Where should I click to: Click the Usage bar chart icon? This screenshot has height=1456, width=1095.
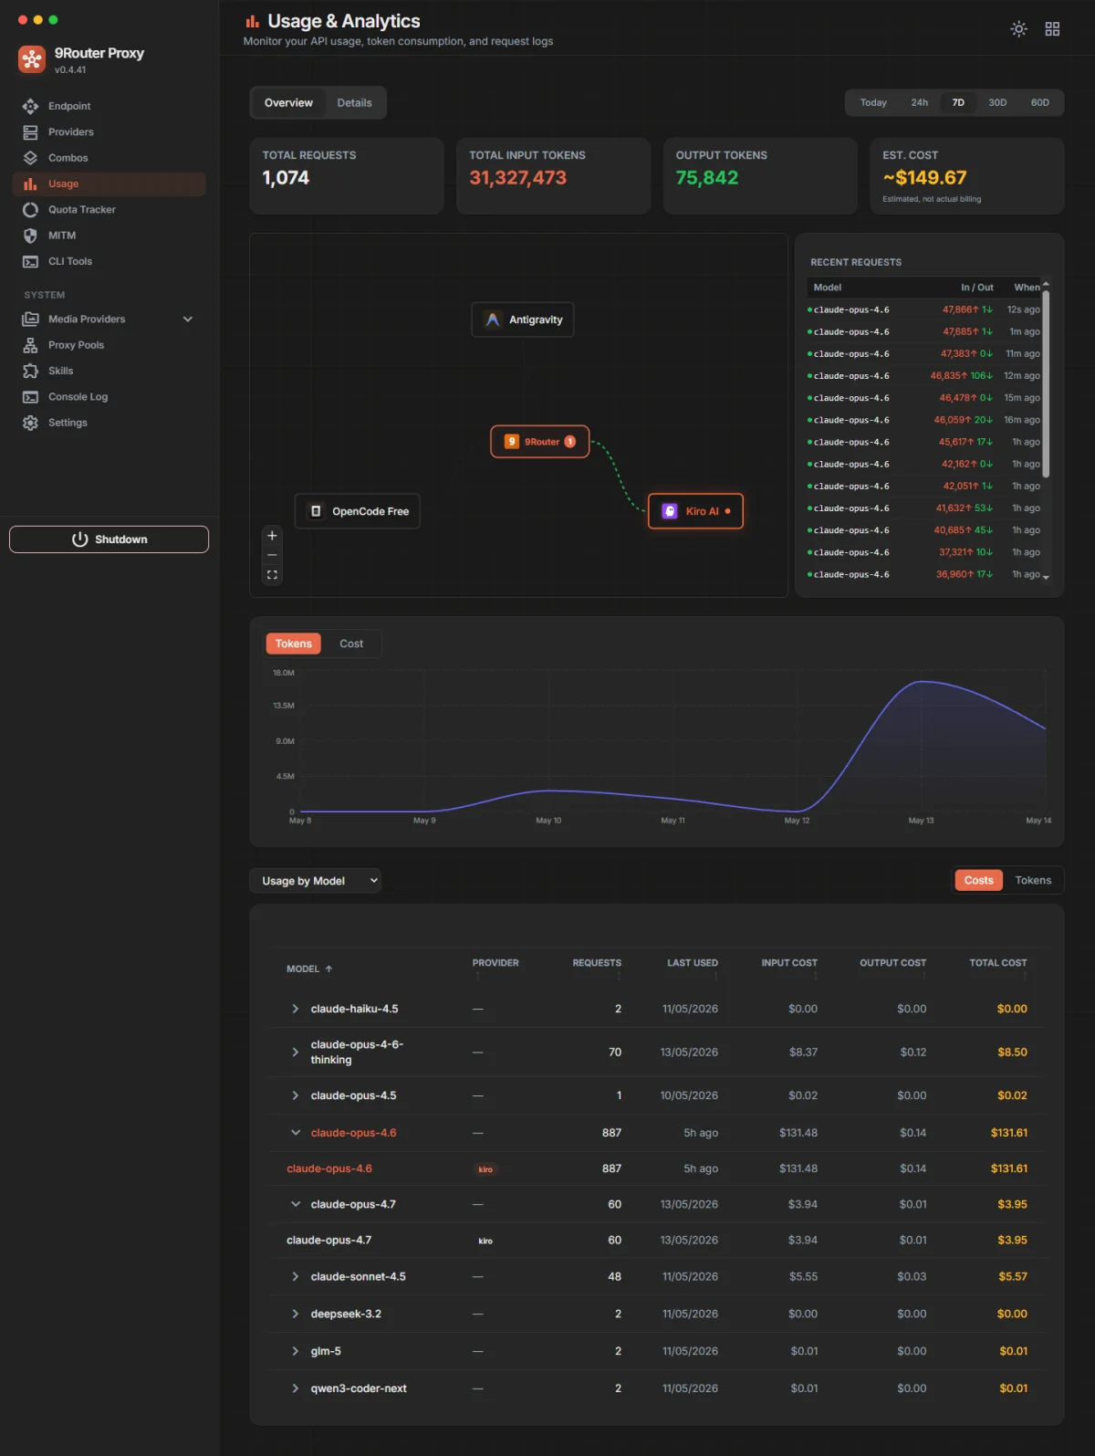pos(30,183)
